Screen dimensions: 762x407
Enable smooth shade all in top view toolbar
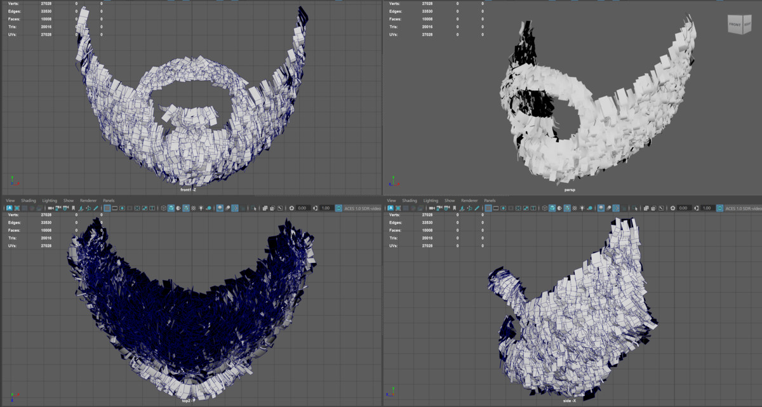tap(171, 208)
